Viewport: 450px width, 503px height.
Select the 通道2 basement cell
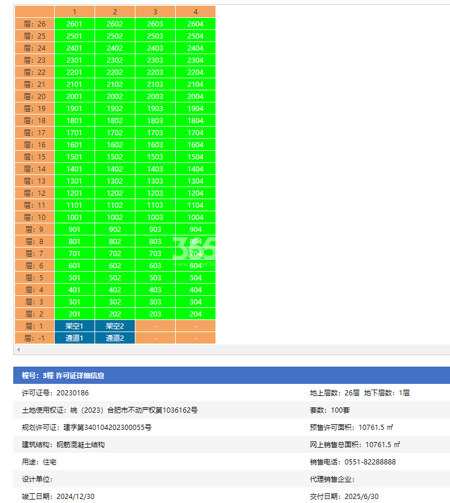(x=115, y=338)
